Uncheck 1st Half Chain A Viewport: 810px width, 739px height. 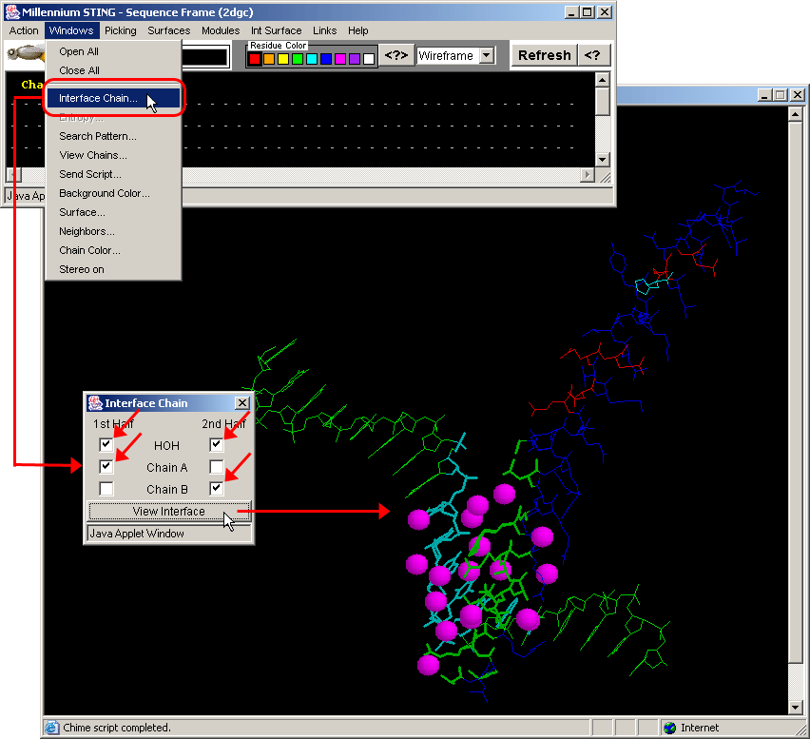(x=106, y=467)
